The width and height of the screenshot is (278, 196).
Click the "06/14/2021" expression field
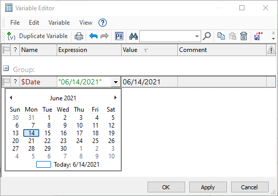point(84,82)
